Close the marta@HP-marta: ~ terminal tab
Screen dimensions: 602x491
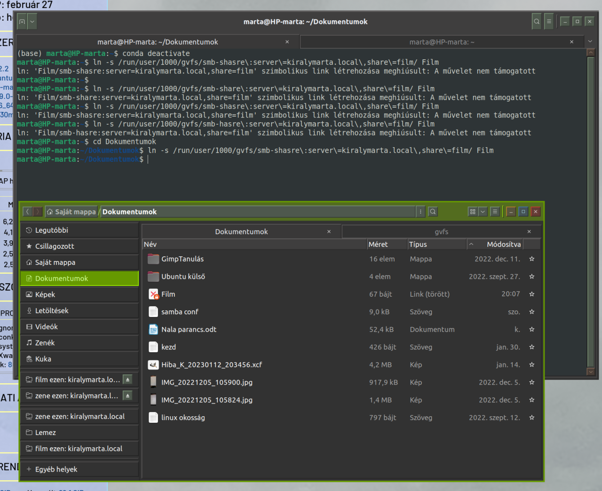click(571, 42)
